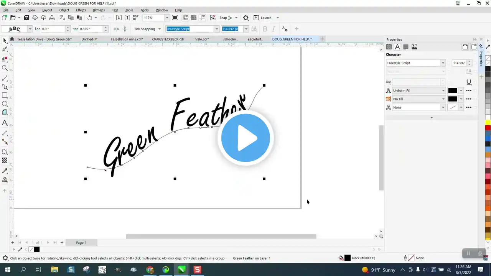This screenshot has width=491, height=276.
Task: Click the Full-screen preview icon
Action: click(175, 18)
